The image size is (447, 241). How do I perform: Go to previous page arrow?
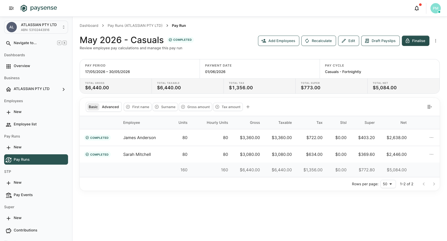coord(424,184)
